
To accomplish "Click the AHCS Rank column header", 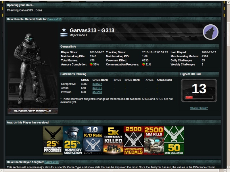I will 164,80.
